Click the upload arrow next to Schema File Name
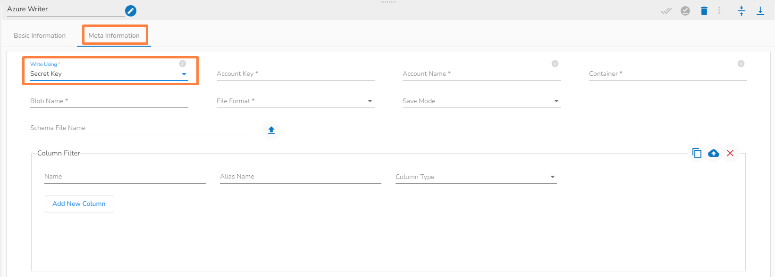The image size is (775, 277). [x=271, y=130]
